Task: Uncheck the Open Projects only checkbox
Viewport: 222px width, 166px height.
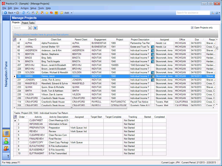Action: (x=192, y=28)
